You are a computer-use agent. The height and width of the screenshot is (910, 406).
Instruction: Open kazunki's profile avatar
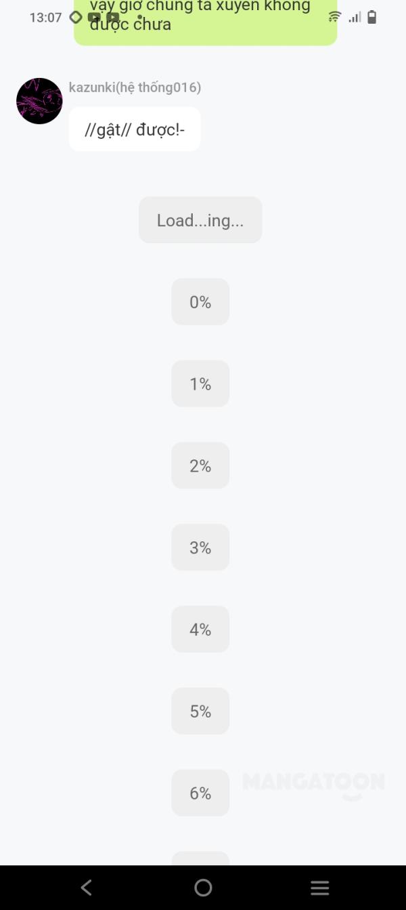[39, 101]
